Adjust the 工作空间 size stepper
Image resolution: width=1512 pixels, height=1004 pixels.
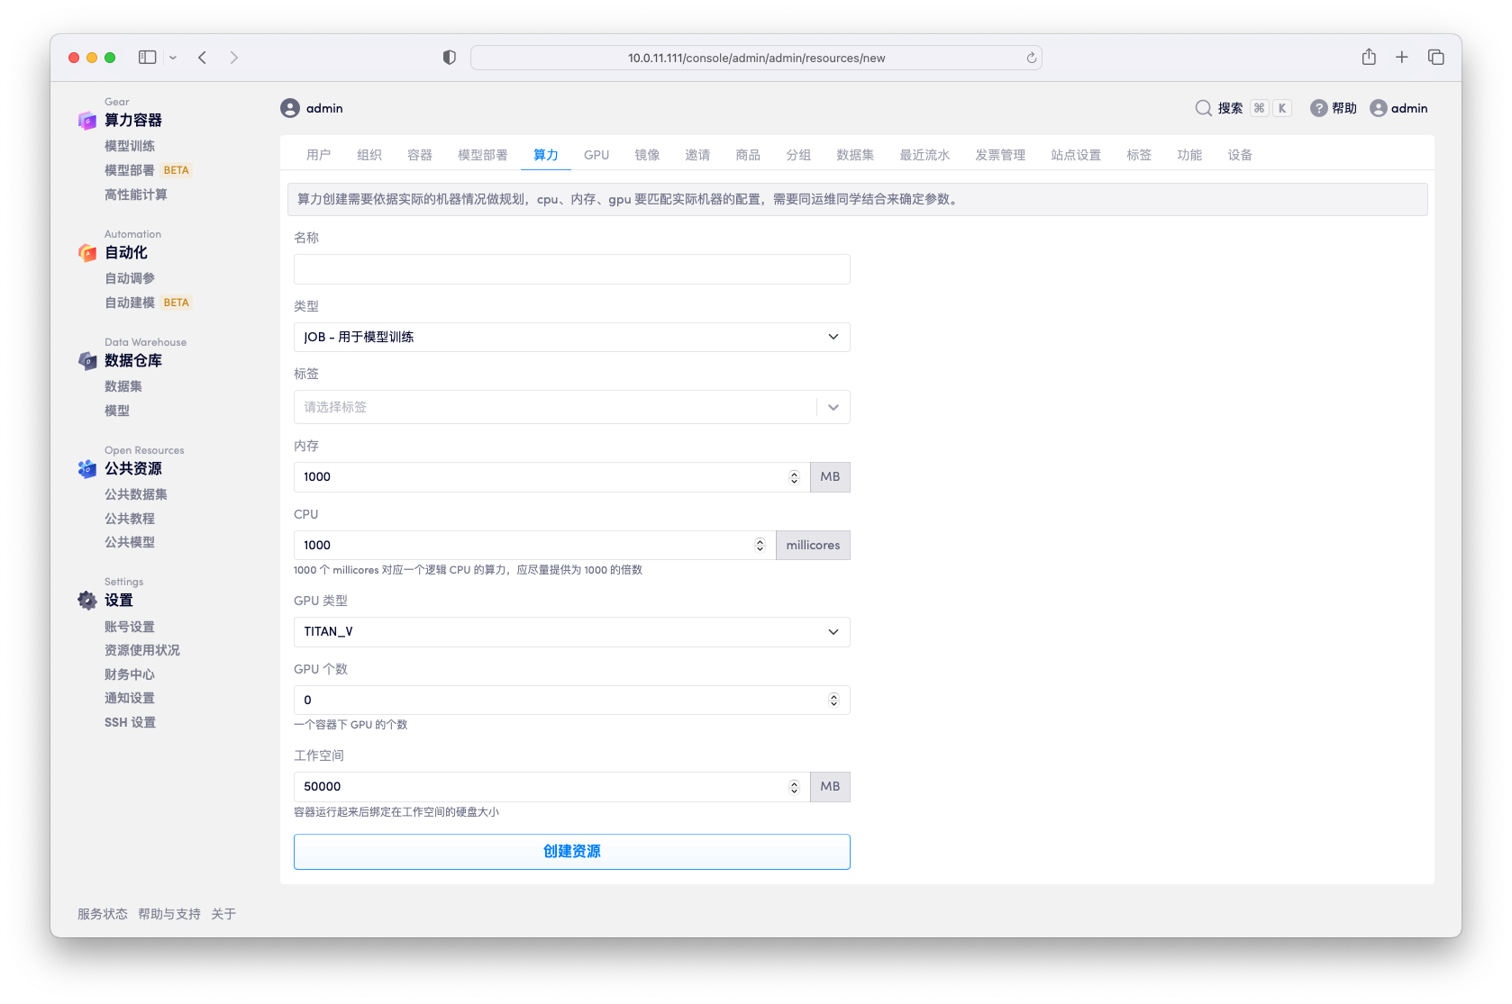[x=794, y=787]
